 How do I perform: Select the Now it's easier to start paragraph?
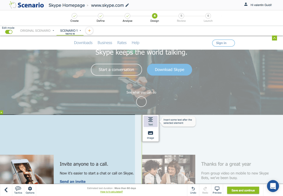coord(97,173)
